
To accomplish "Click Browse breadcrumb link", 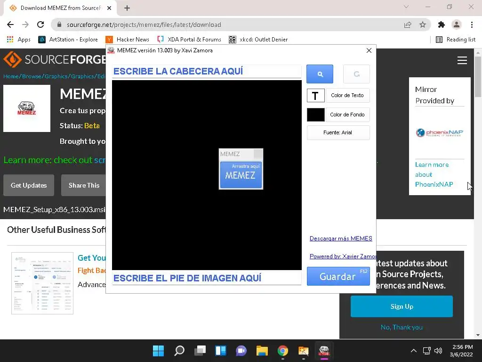I will tap(32, 76).
